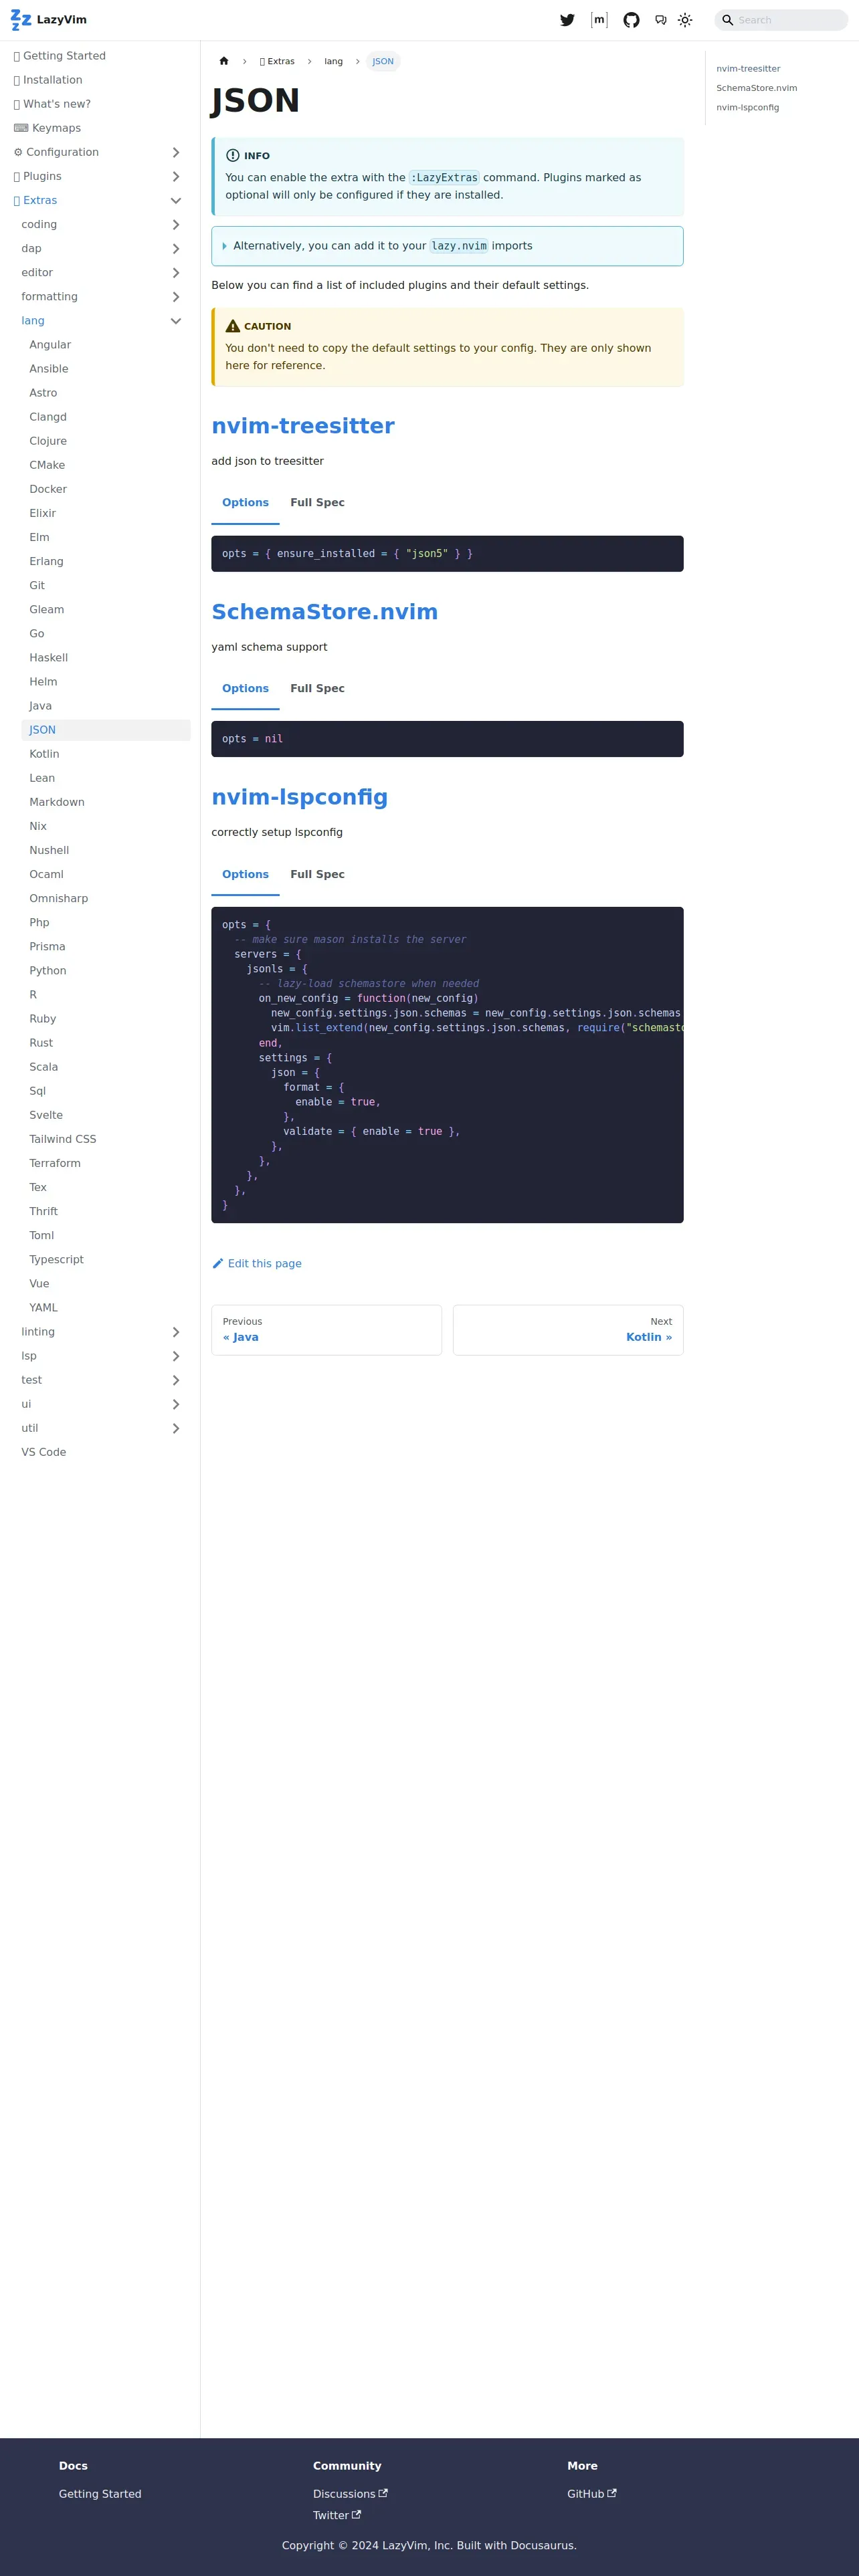Open Typescript lang page

tap(106, 1260)
